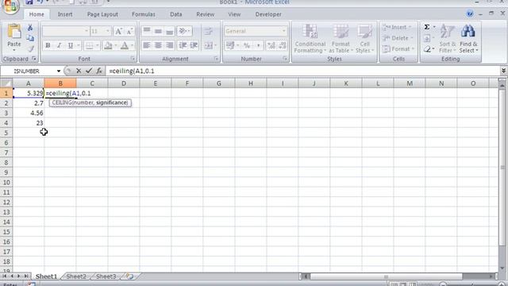Image resolution: width=508 pixels, height=286 pixels.
Task: Click Bottom Align icon
Action: pyautogui.click(x=169, y=31)
